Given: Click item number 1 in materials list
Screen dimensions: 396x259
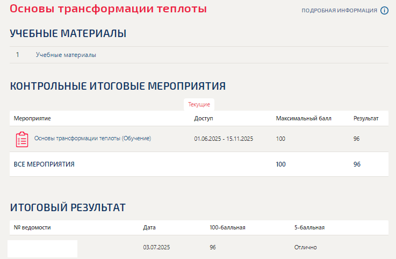Looking at the screenshot, I should 17,55.
